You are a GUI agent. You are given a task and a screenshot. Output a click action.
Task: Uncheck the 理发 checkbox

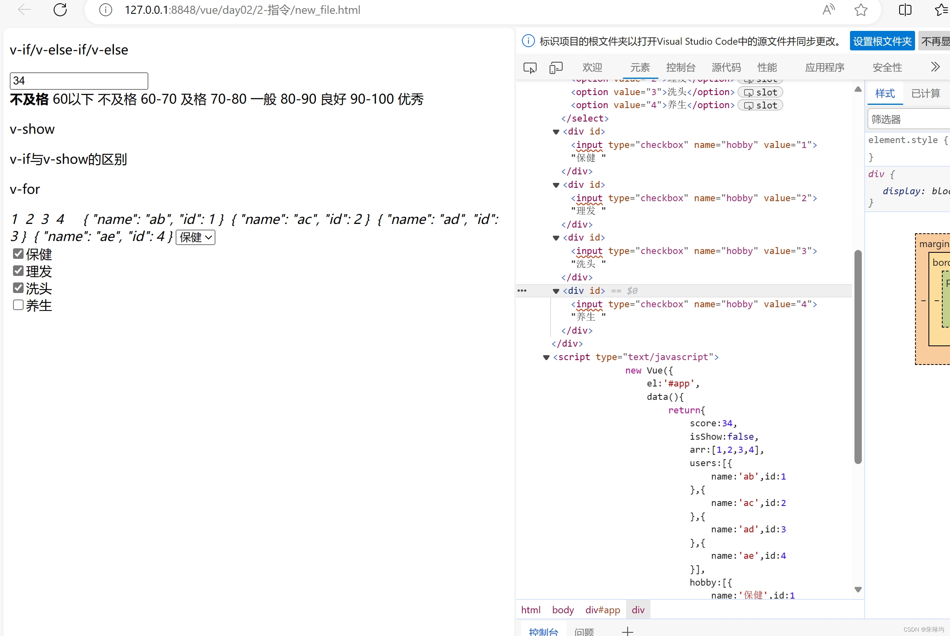18,271
